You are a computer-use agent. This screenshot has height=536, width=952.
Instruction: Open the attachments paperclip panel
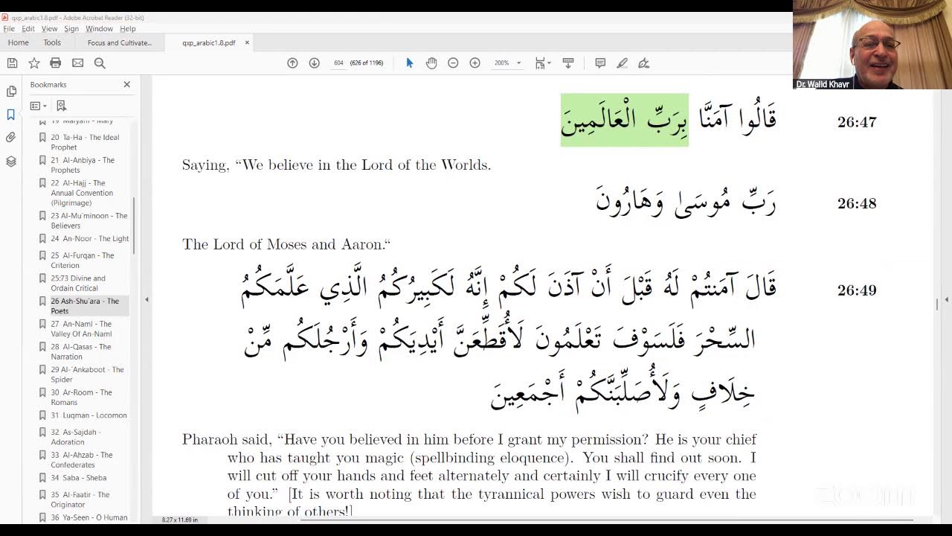(11, 138)
